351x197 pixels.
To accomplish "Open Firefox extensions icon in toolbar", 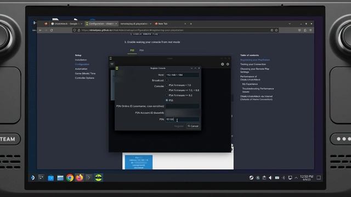I will point(305,30).
